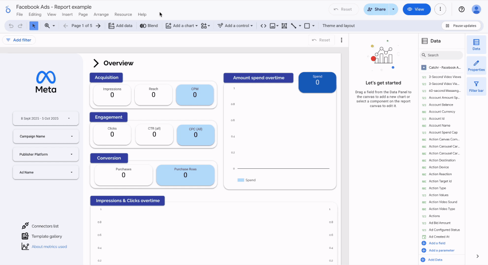Click the data panel Search field
The width and height of the screenshot is (488, 265).
coord(441,55)
